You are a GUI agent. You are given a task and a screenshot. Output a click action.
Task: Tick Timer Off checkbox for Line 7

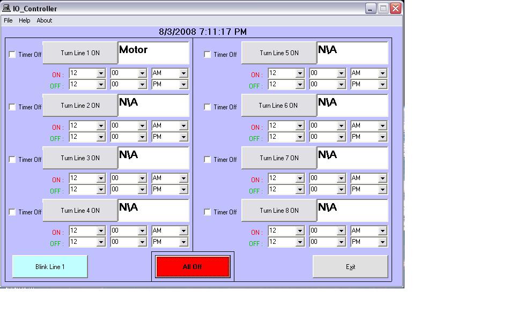point(208,160)
